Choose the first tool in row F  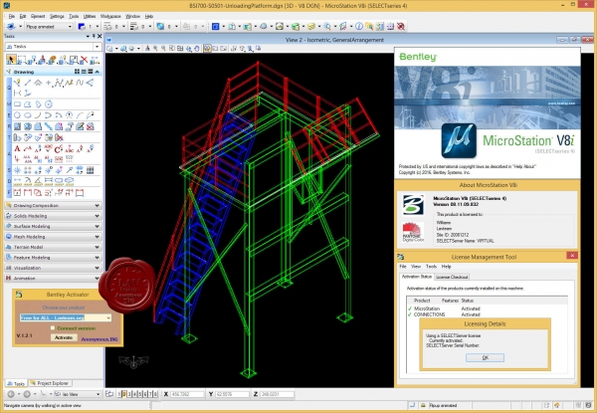[17, 193]
